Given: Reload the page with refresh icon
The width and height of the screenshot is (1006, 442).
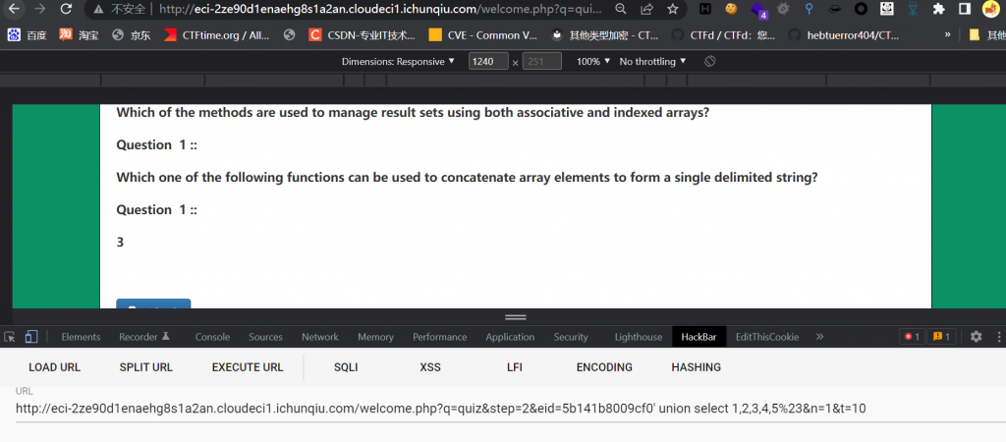Looking at the screenshot, I should click(x=66, y=9).
